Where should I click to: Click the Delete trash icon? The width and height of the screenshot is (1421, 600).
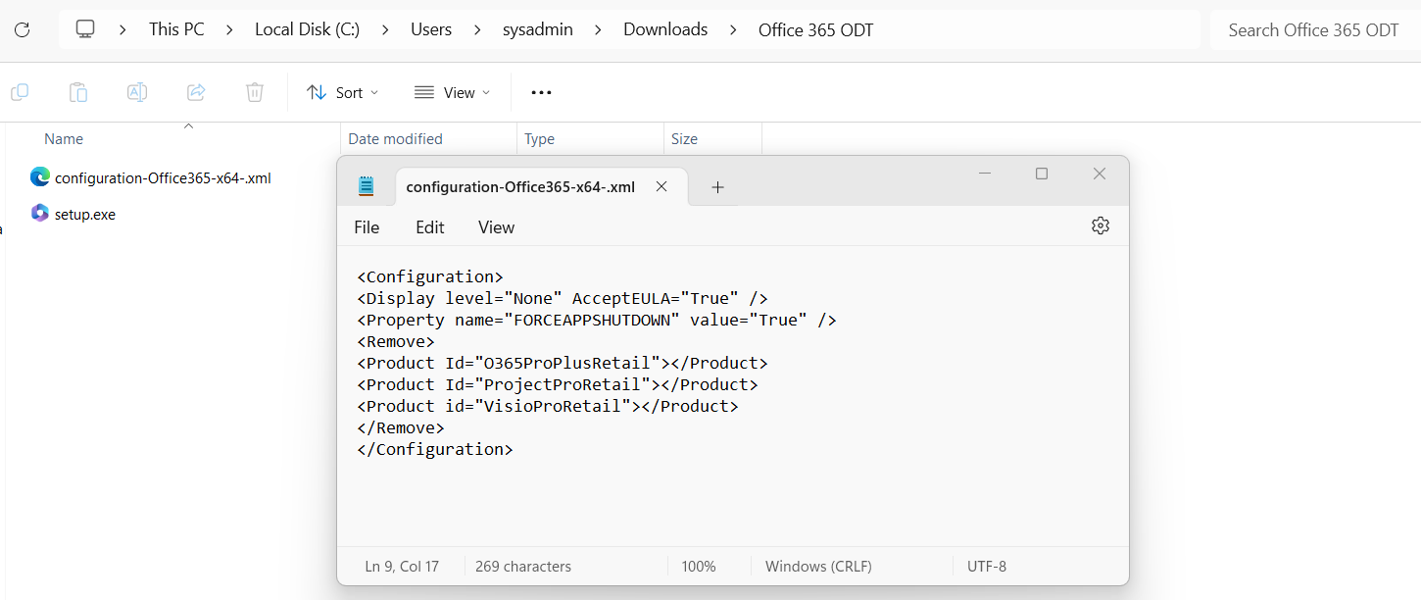click(x=254, y=91)
